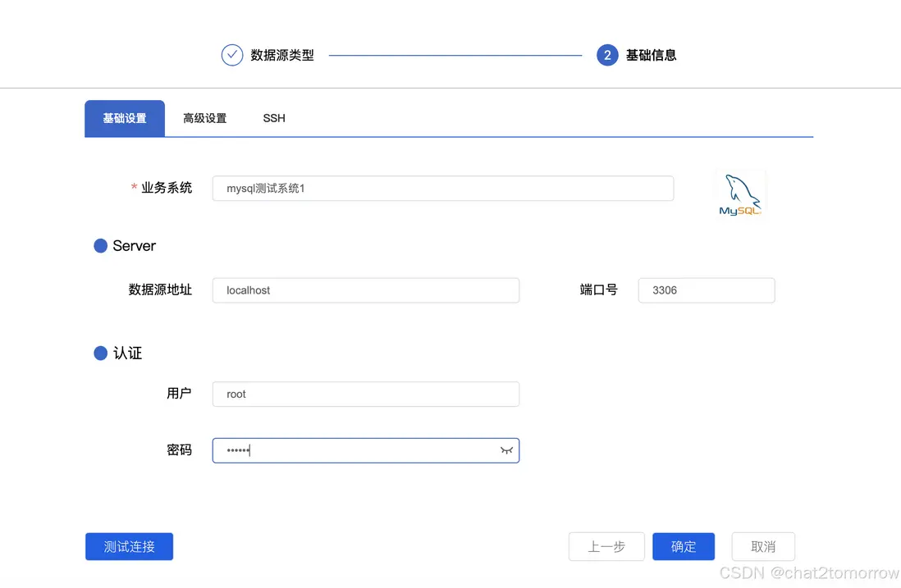Screen dimensions: 901x588
Task: Click the 基础信息 step label
Action: pyautogui.click(x=651, y=55)
